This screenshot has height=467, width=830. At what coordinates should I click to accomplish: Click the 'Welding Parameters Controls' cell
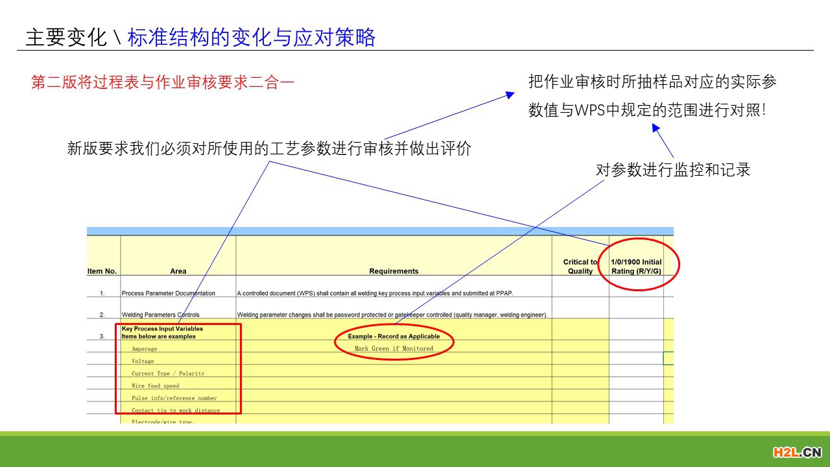pos(161,315)
